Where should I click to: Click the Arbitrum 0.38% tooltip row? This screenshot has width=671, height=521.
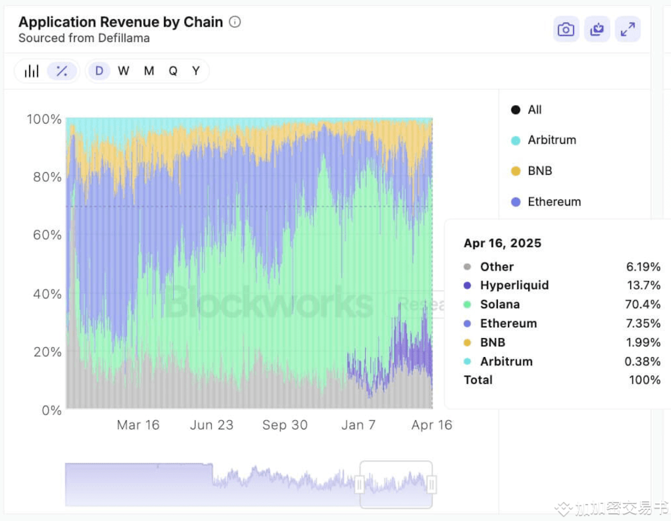pos(562,361)
